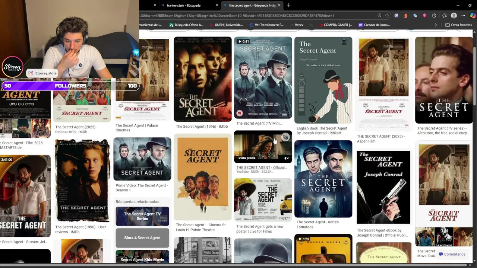
Task: Open Otros favoritos folder
Action: pyautogui.click(x=459, y=25)
